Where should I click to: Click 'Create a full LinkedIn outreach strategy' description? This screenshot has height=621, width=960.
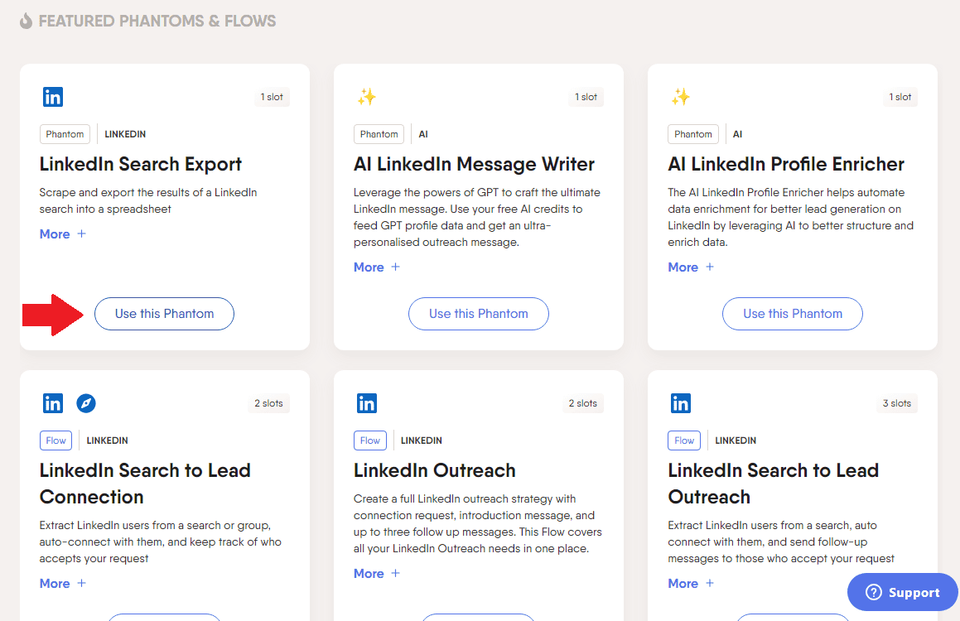478,524
